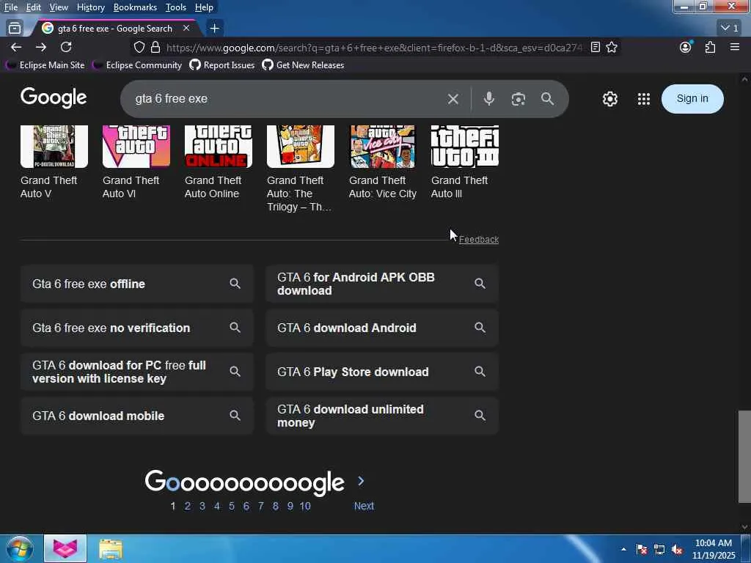Click the page vertical scrollbar thumb
The height and width of the screenshot is (563, 751).
pos(744,457)
